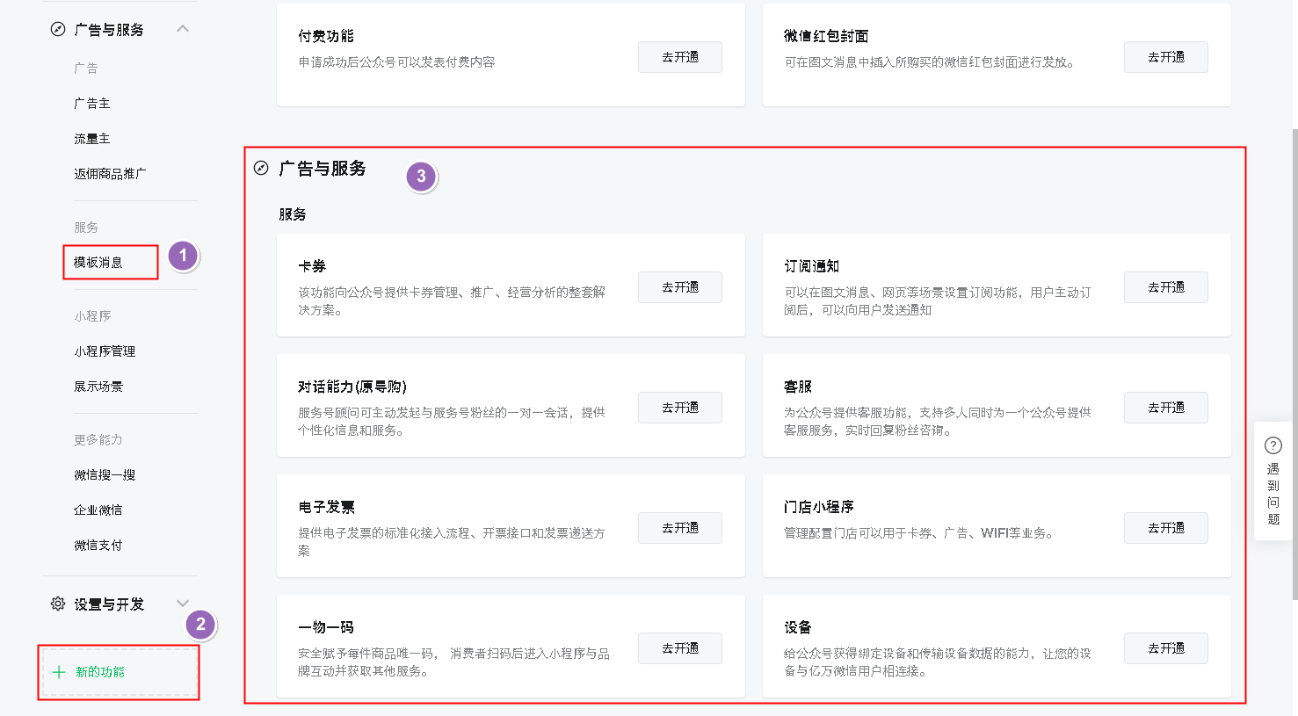Collapse the 广告与服务 sidebar section chevron
The width and height of the screenshot is (1298, 716).
tap(183, 29)
